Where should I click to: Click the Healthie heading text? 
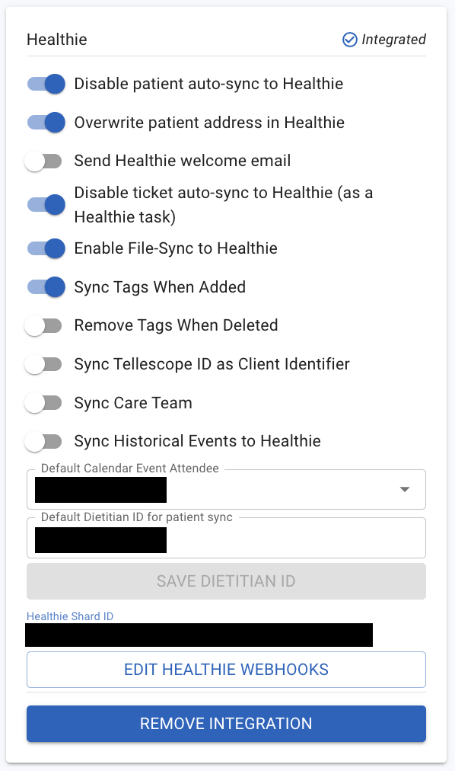(57, 40)
